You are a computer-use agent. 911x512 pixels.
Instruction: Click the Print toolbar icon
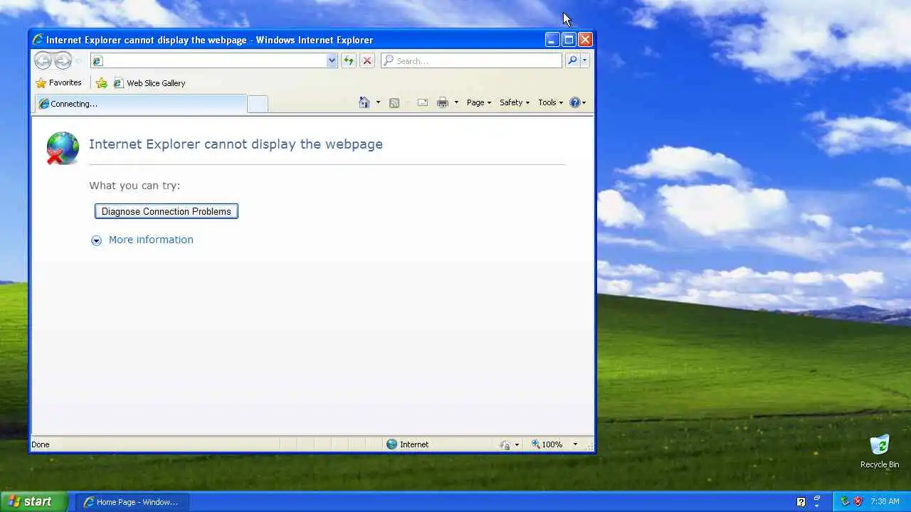(443, 102)
